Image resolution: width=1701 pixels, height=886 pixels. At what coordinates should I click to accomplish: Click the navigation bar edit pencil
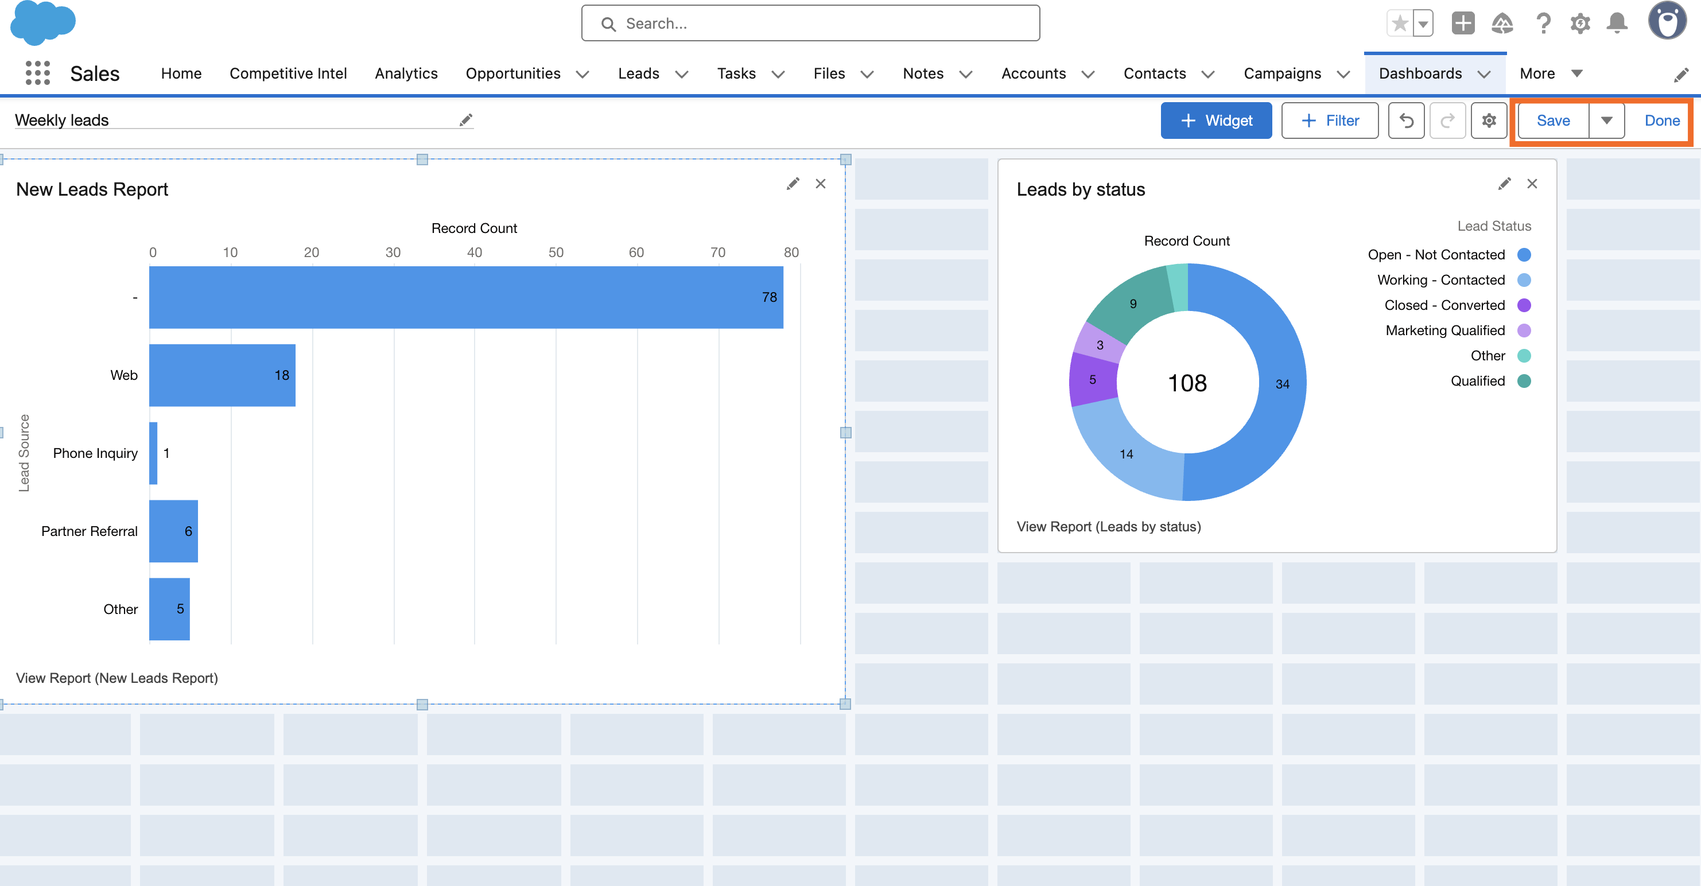point(1680,74)
